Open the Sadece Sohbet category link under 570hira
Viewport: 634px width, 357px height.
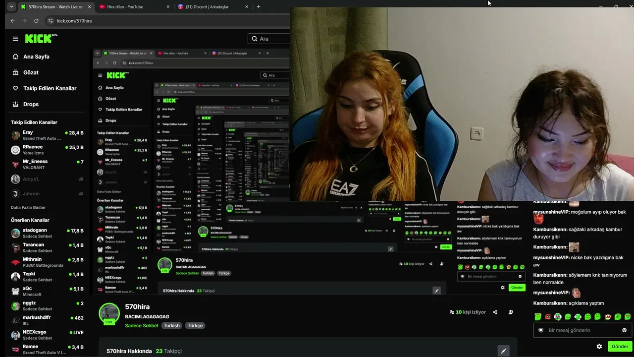[x=142, y=326]
